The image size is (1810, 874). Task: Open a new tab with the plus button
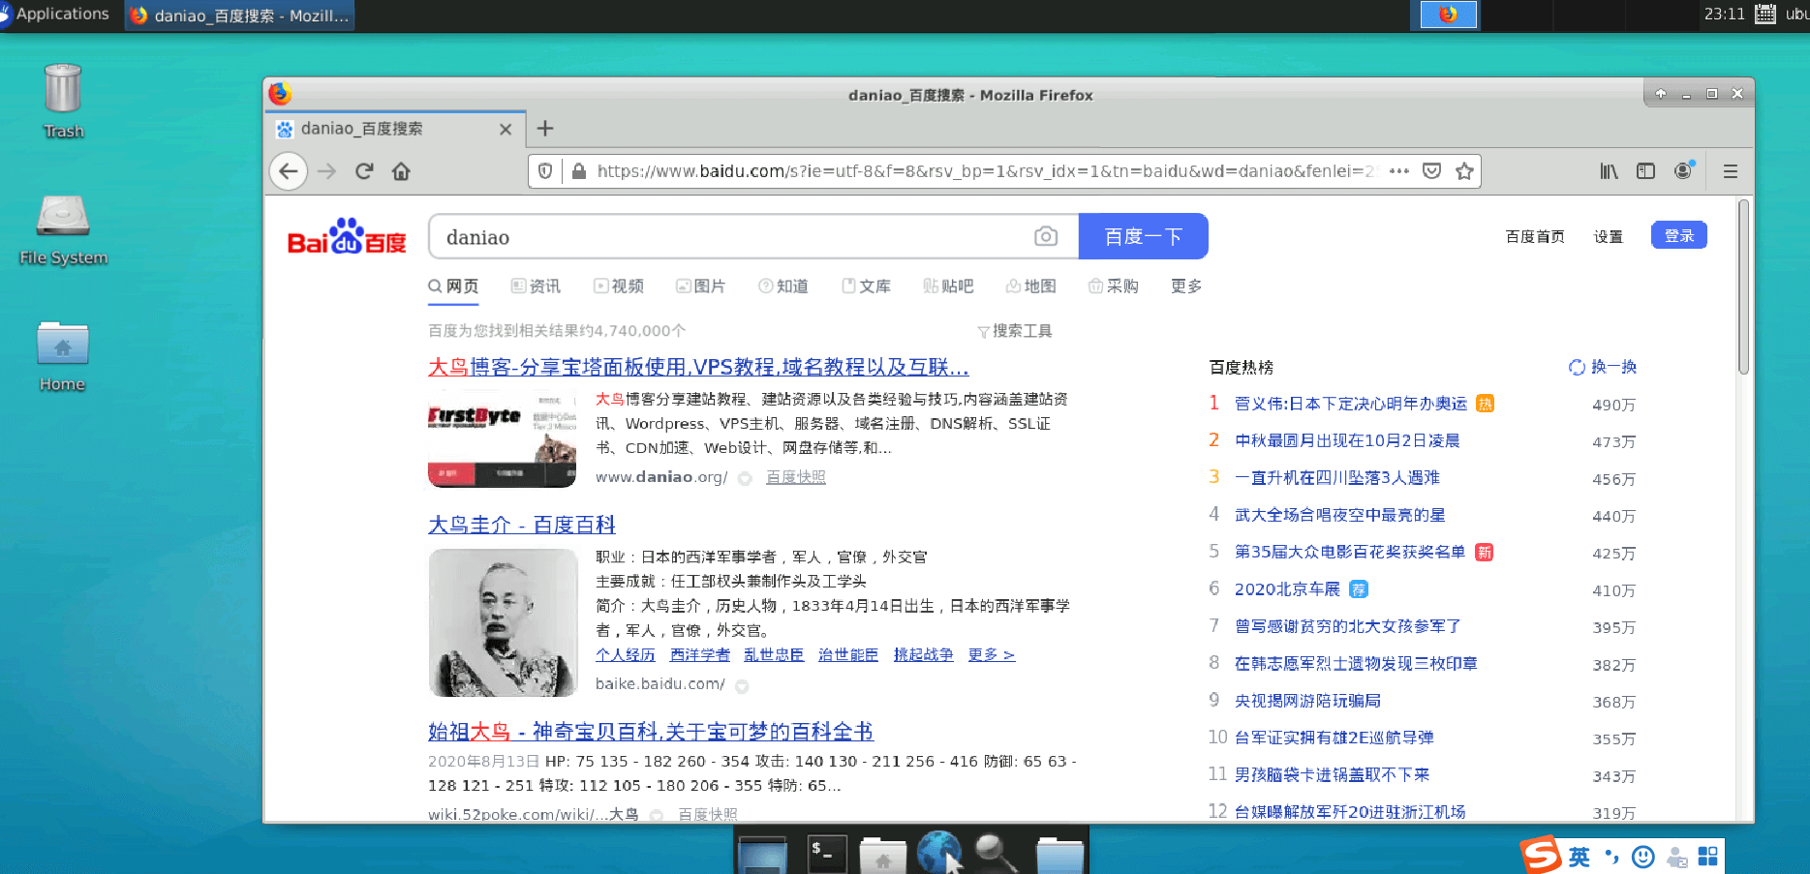(545, 129)
